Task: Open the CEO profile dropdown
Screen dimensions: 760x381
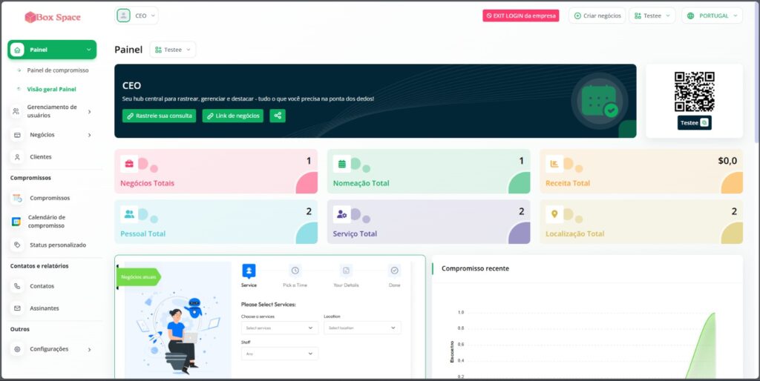Action: point(137,16)
